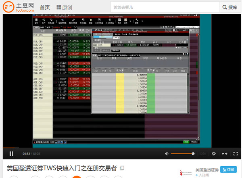
Task: Select the 日志 log tab
Action: coord(100,55)
